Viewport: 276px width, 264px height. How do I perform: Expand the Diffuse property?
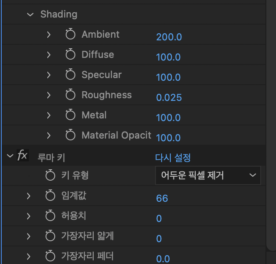click(49, 55)
